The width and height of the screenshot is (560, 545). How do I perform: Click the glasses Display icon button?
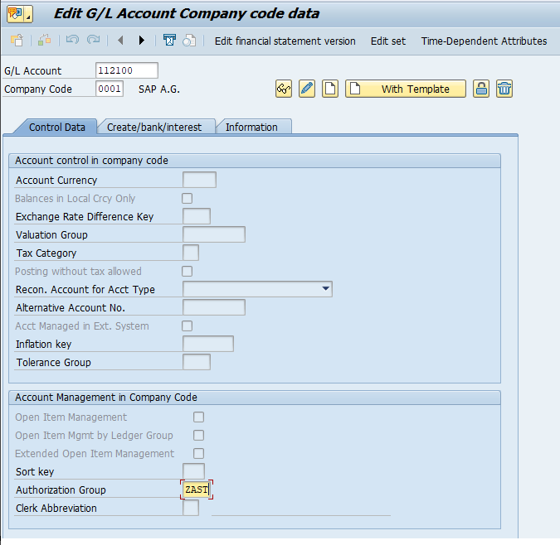coord(284,89)
